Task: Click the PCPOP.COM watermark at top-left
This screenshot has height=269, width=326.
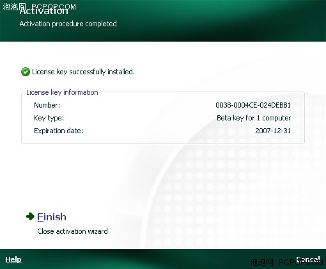Action: pyautogui.click(x=39, y=7)
